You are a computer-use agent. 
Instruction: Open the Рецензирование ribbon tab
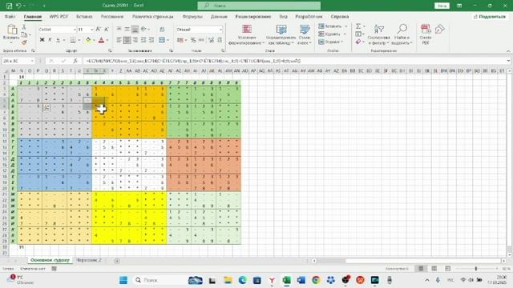253,16
